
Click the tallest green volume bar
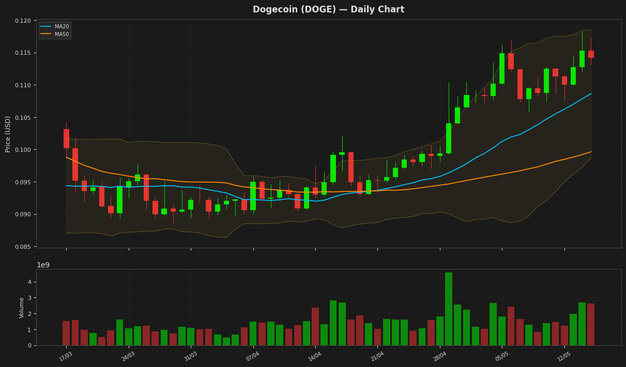(449, 309)
